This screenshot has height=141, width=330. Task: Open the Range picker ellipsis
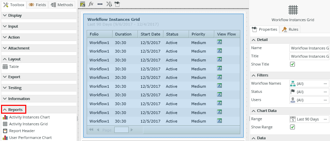tap(325, 119)
